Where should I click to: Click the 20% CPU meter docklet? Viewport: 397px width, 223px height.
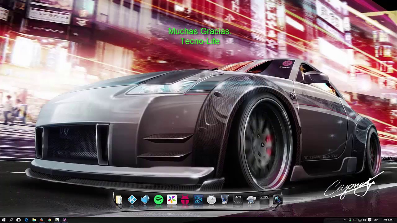(x=238, y=199)
